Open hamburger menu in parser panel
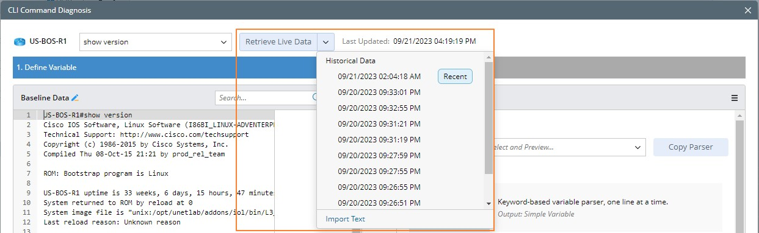 (x=735, y=98)
